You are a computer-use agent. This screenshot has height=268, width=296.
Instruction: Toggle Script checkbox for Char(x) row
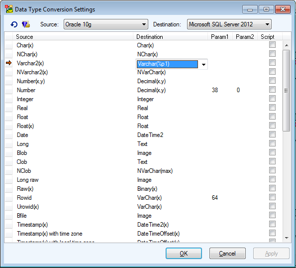click(272, 45)
